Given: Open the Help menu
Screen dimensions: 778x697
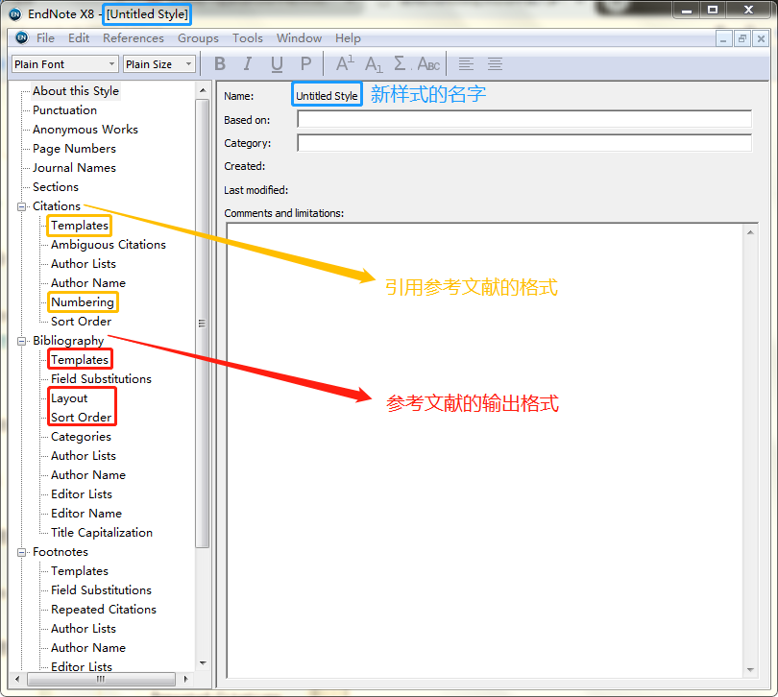Looking at the screenshot, I should (348, 38).
